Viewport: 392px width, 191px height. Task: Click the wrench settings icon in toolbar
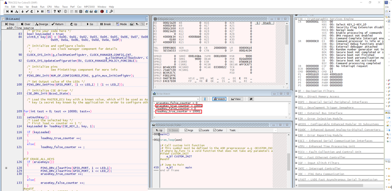click(x=112, y=12)
